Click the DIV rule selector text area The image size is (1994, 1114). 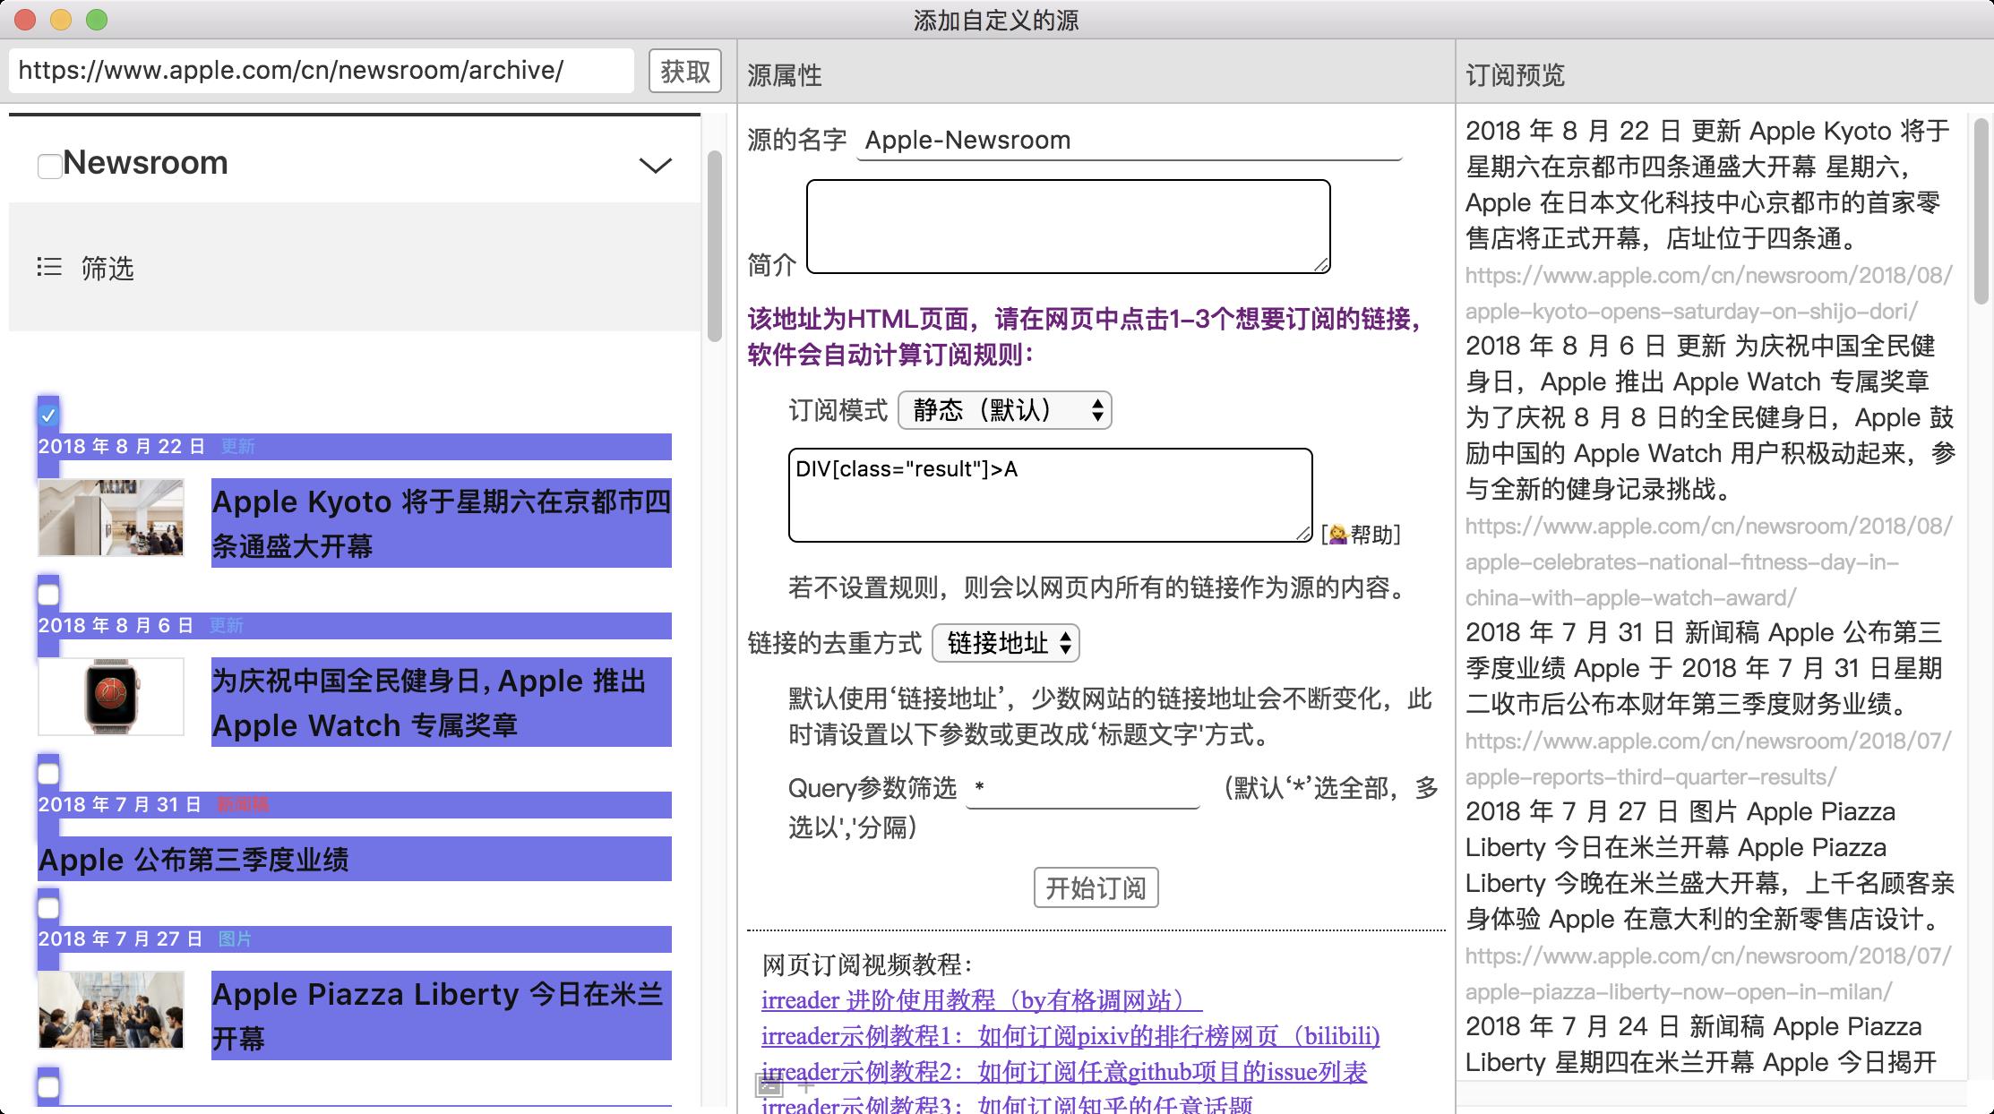point(1050,495)
